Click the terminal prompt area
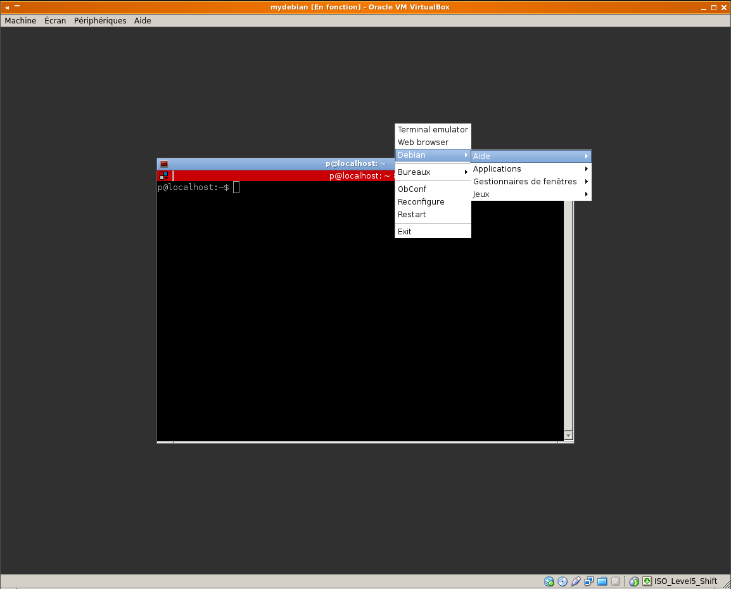This screenshot has height=589, width=731. click(193, 187)
